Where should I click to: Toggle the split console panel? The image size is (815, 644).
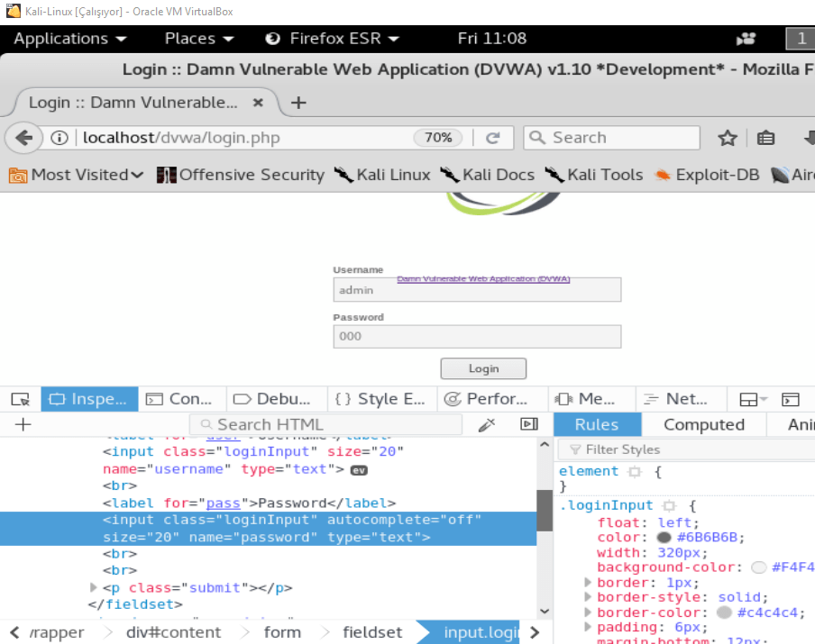pos(791,399)
